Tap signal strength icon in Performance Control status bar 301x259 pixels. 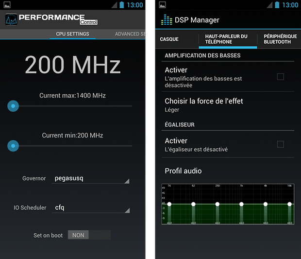(115, 5)
